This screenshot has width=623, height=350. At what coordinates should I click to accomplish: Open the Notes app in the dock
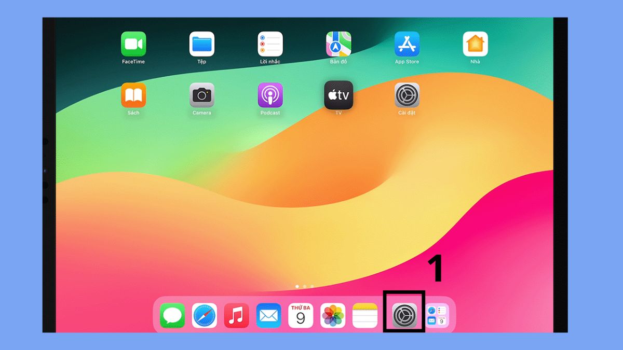pos(365,315)
